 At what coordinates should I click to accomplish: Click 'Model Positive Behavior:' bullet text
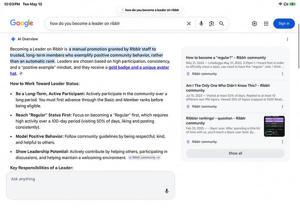coord(40,136)
